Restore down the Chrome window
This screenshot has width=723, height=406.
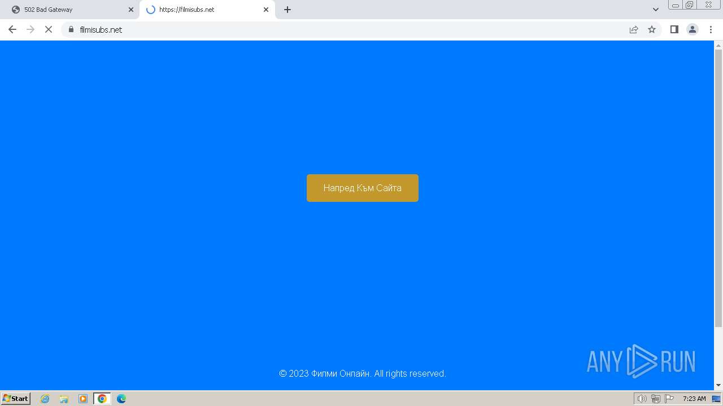point(690,5)
